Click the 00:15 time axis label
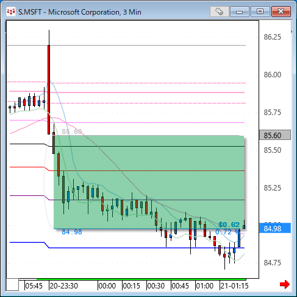Image resolution: width=297 pixels, height=297 pixels. click(132, 286)
